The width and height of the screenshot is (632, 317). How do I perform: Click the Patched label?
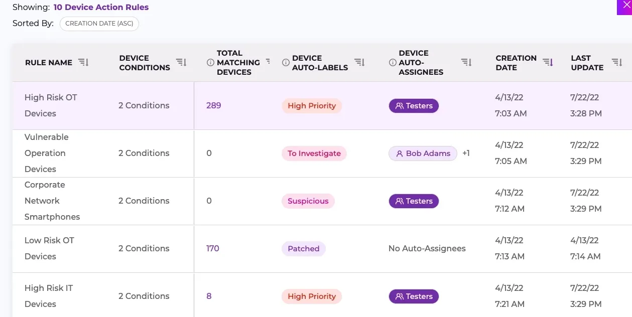(x=303, y=249)
